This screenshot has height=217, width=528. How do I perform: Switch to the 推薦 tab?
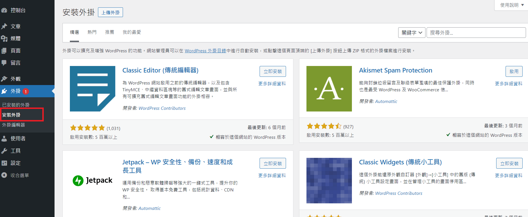point(110,32)
